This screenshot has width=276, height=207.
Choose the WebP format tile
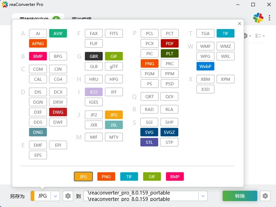pos(205,66)
